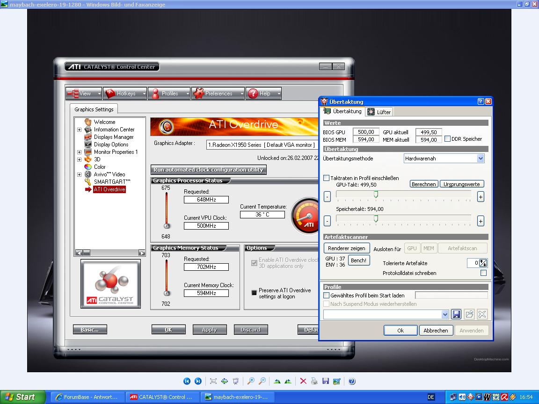
Task: Toggle Preserve ATI Overdrive settings at logon
Action: pyautogui.click(x=254, y=293)
